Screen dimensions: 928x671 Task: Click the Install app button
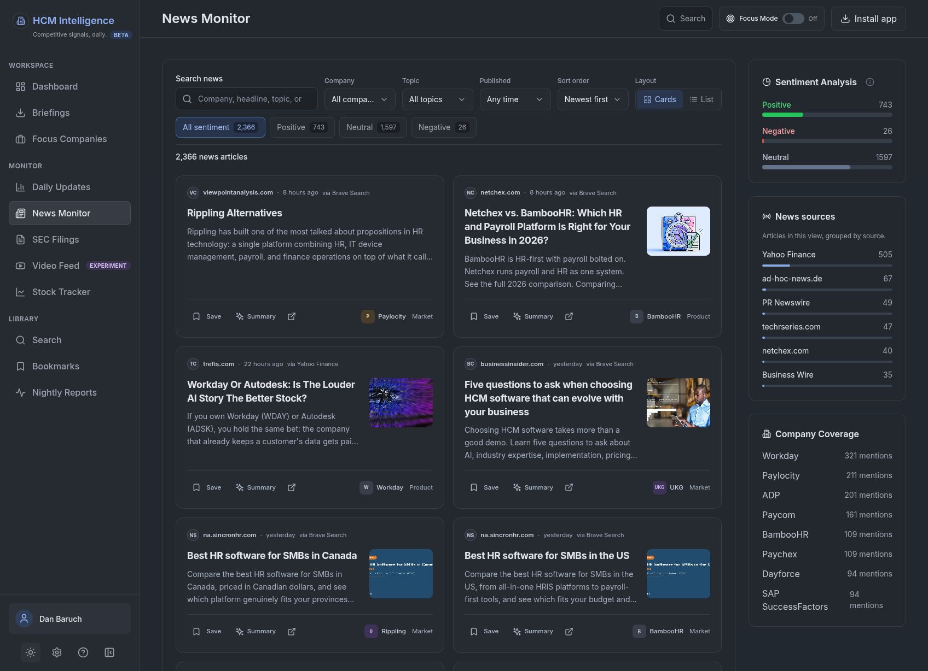868,19
